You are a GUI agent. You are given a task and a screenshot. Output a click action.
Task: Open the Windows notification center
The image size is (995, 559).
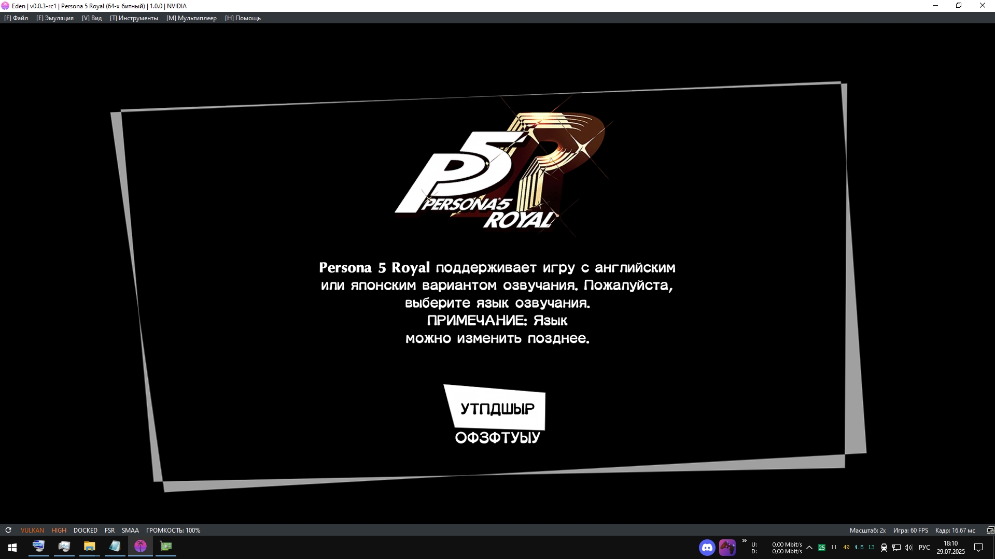click(978, 548)
